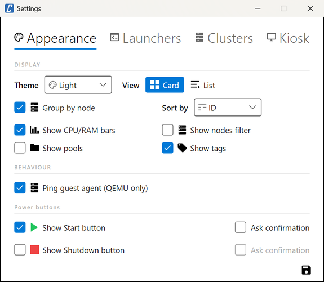Click the Show pools label
This screenshot has width=324, height=282.
(63, 149)
